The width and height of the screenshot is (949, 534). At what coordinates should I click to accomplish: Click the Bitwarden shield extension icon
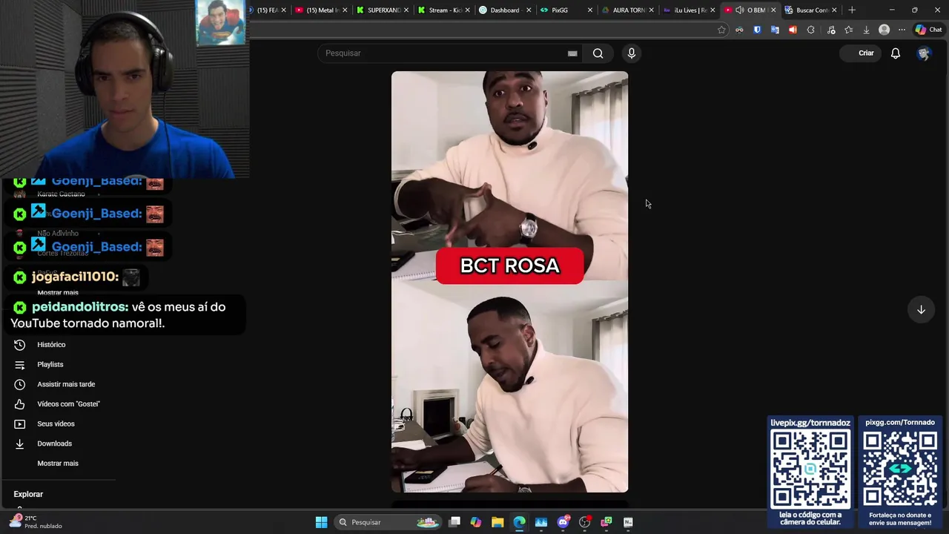coord(757,30)
